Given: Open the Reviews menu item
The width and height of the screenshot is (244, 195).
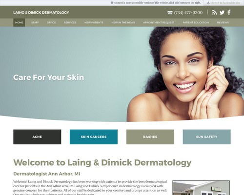Looking at the screenshot, I should (x=223, y=22).
